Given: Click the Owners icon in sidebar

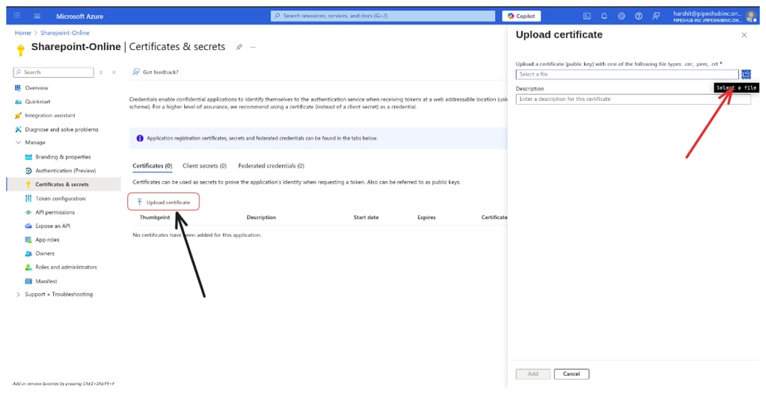Looking at the screenshot, I should (x=28, y=253).
